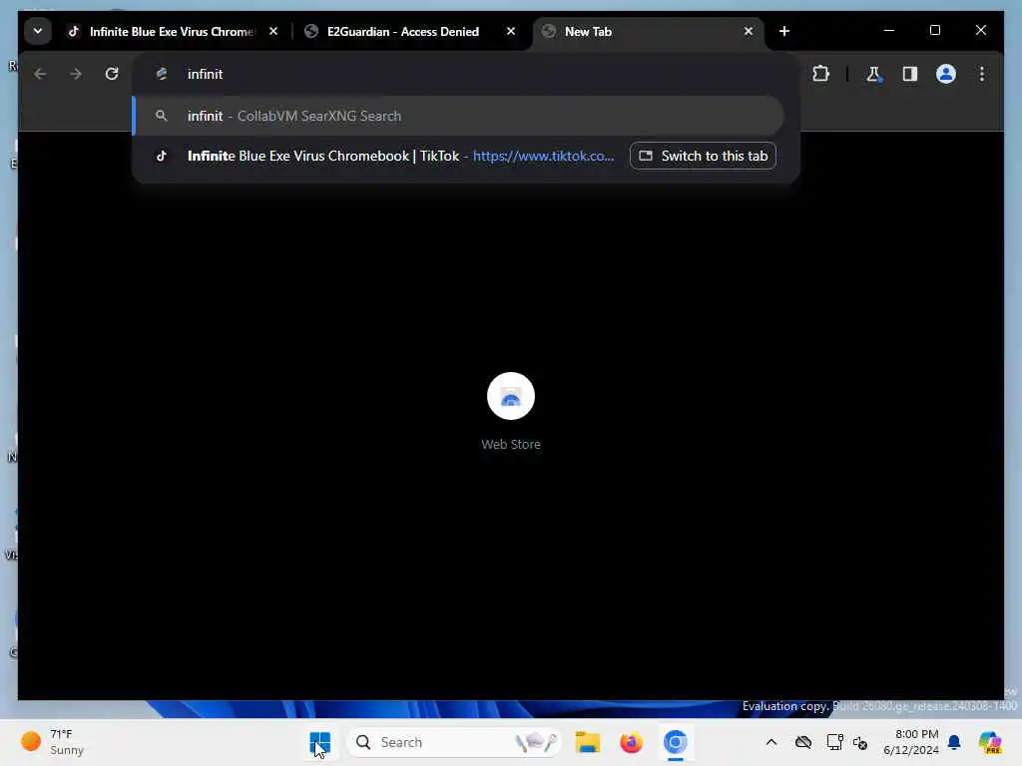Click 'Switch to this tab' button

coord(703,157)
